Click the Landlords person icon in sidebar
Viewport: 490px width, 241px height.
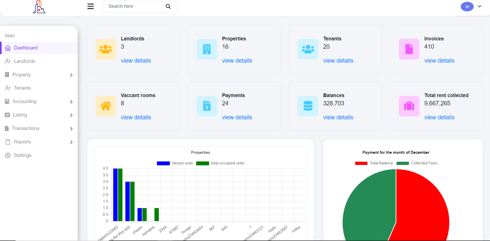tap(8, 61)
